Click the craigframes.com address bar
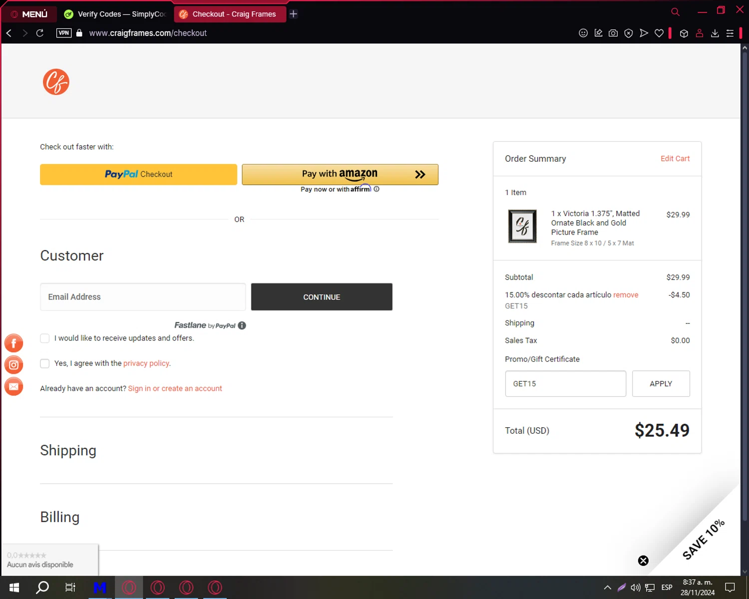Viewport: 749px width, 599px height. (x=148, y=33)
